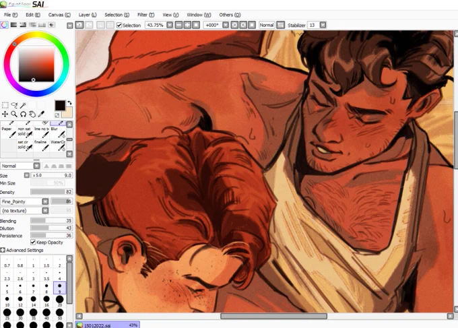Select the Move tool
458x328 pixels.
click(5, 114)
